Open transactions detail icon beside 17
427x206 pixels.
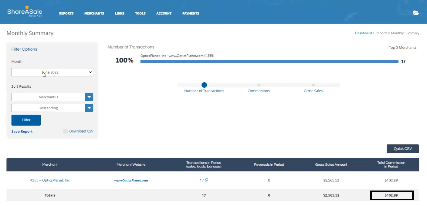[x=207, y=180]
